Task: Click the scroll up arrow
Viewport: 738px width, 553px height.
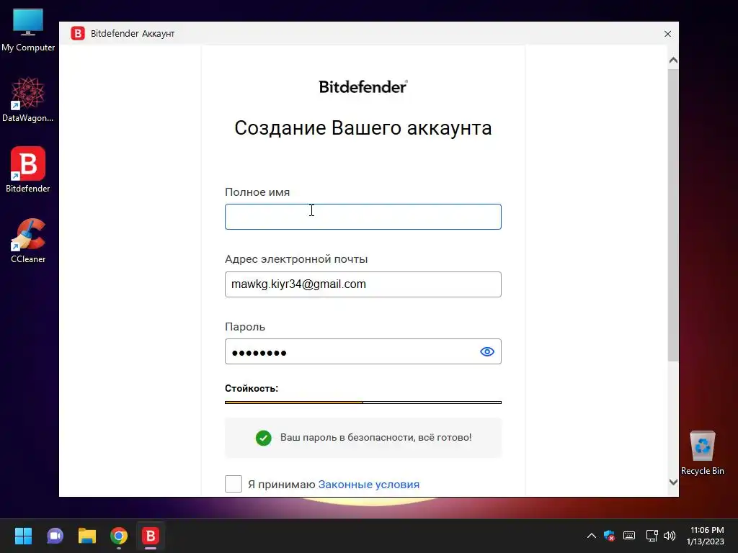Action: point(673,60)
